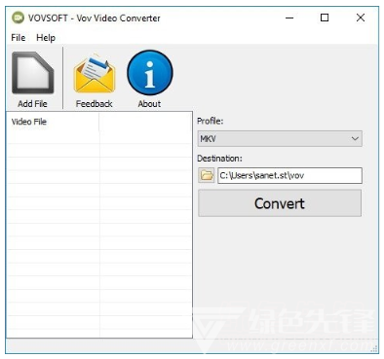This screenshot has width=384, height=359.
Task: Open the File menu
Action: [x=19, y=38]
